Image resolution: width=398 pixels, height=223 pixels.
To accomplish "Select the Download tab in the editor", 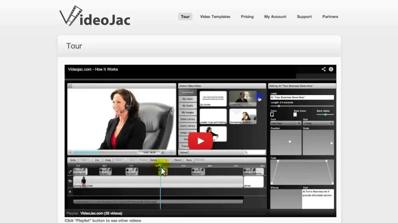I will (x=187, y=92).
